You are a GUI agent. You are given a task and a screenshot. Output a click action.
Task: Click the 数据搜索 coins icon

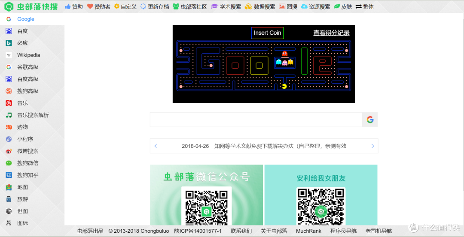pyautogui.click(x=248, y=6)
